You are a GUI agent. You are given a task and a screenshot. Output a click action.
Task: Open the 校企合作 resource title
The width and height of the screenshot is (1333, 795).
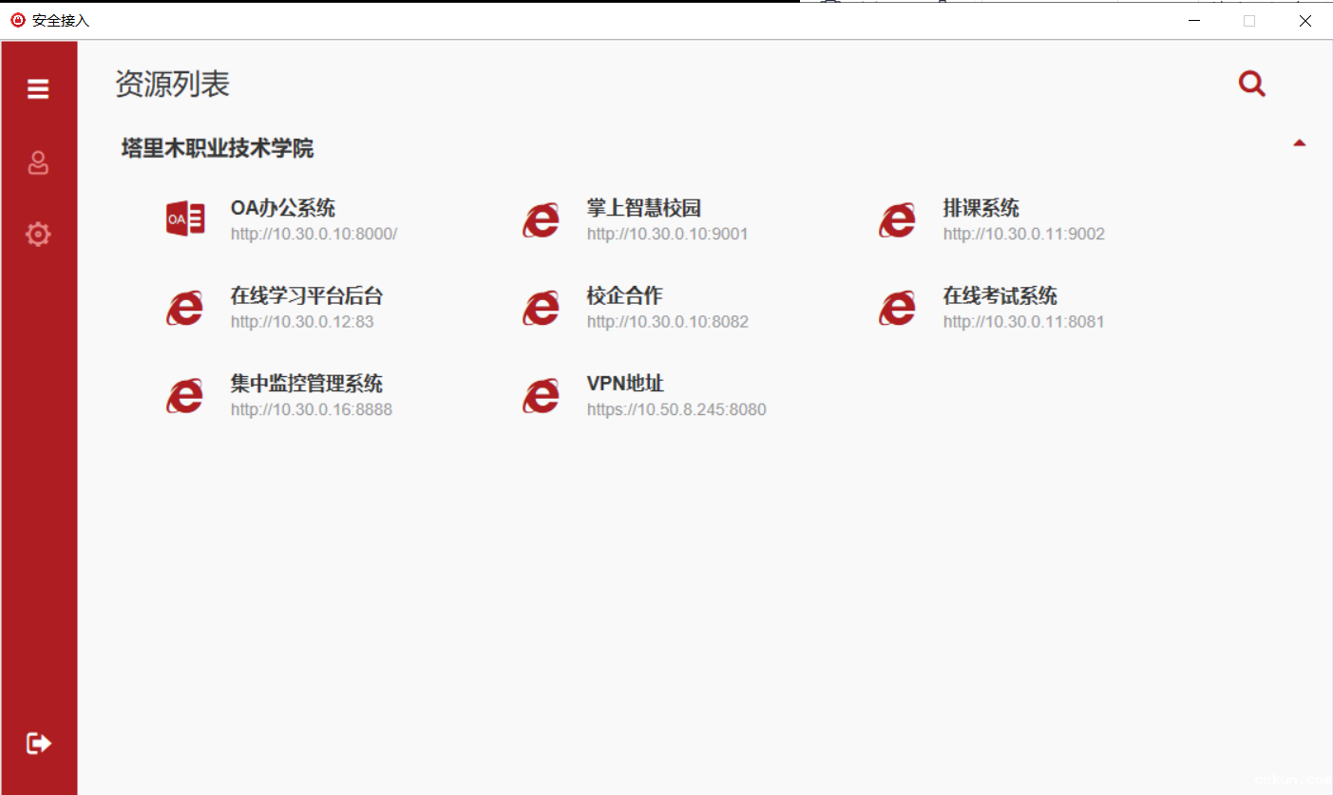625,296
